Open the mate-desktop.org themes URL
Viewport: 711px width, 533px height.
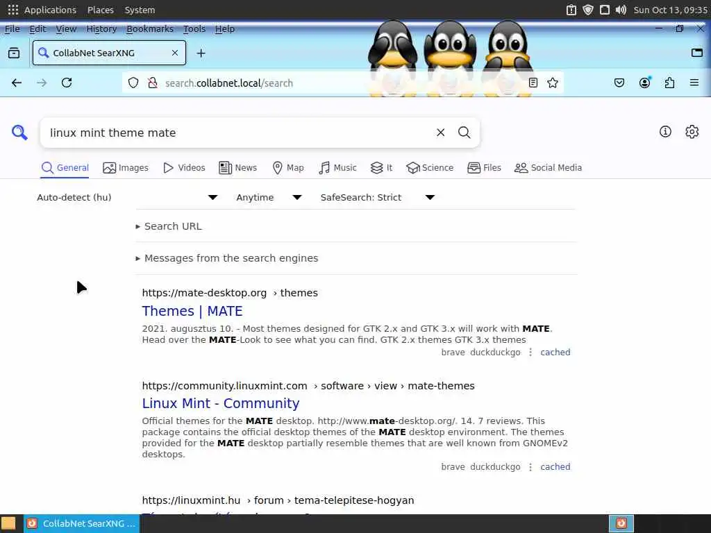230,293
